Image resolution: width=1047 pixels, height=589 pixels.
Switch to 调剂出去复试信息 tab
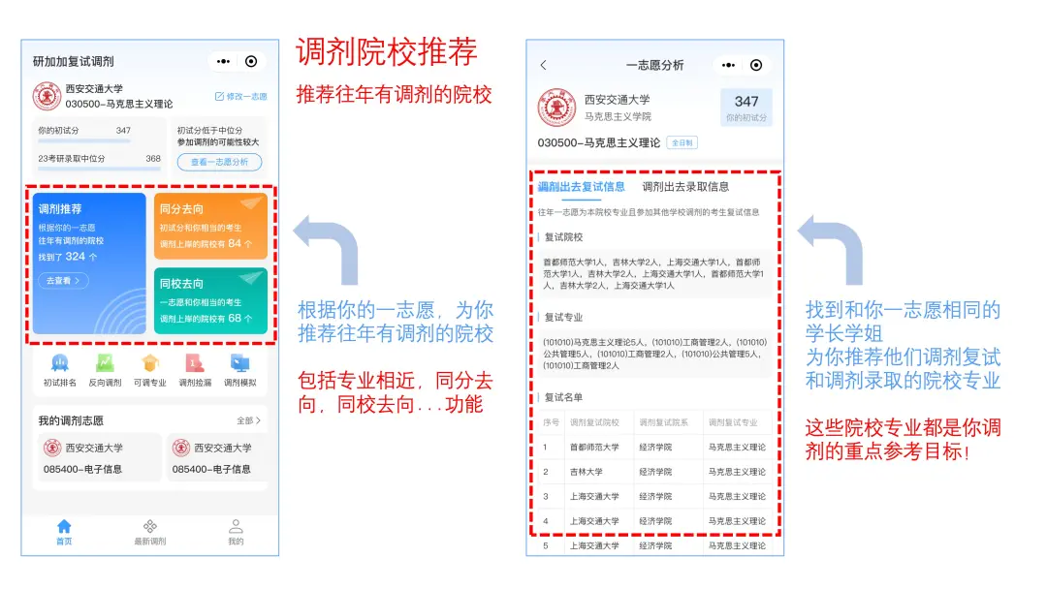coord(581,187)
